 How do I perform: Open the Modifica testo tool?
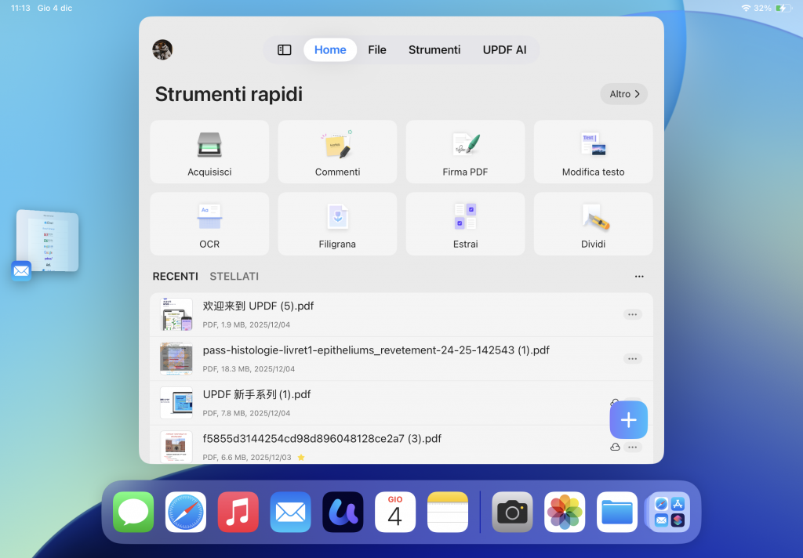click(593, 151)
